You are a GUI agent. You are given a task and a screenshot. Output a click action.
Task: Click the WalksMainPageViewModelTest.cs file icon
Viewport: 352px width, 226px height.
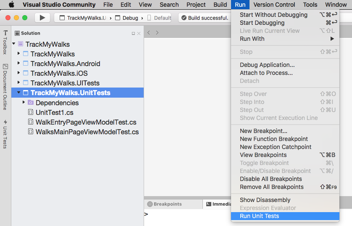tap(31, 131)
